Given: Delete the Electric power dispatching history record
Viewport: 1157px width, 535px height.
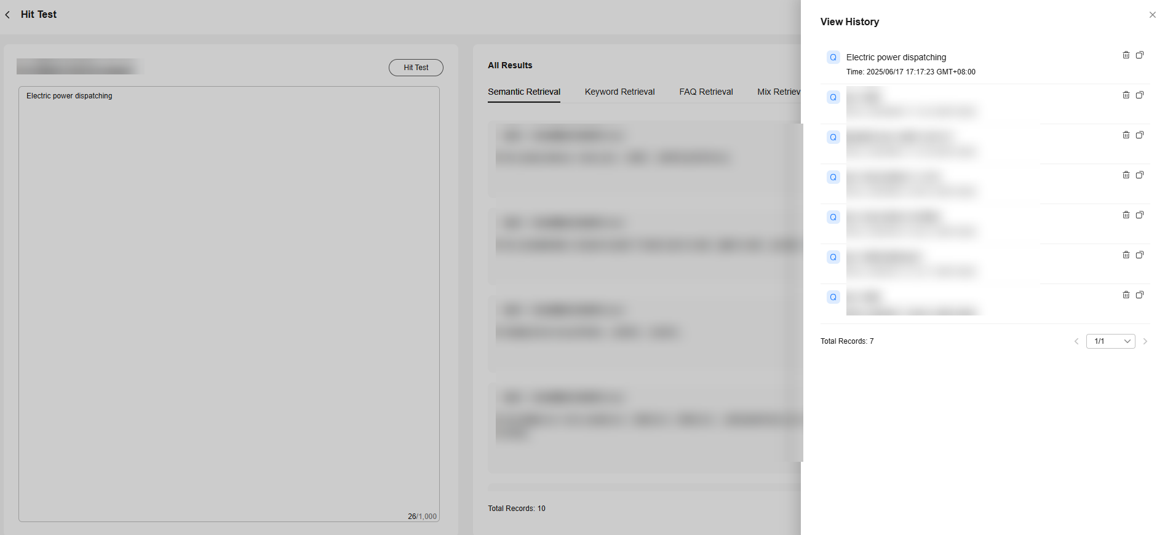Looking at the screenshot, I should pos(1126,55).
